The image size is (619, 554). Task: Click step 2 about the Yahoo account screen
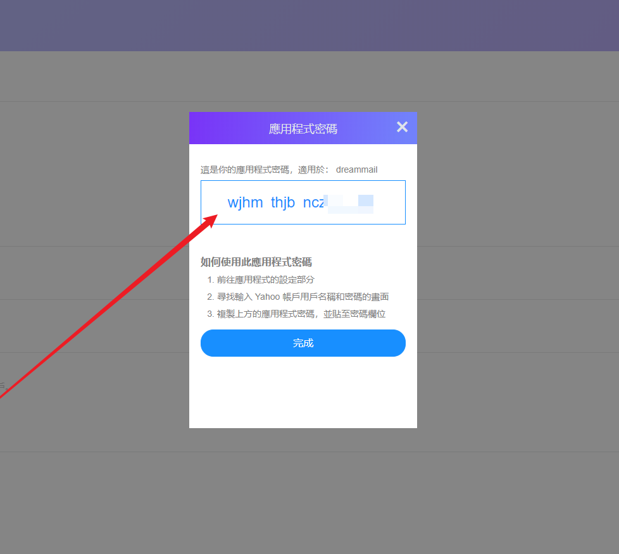[298, 297]
